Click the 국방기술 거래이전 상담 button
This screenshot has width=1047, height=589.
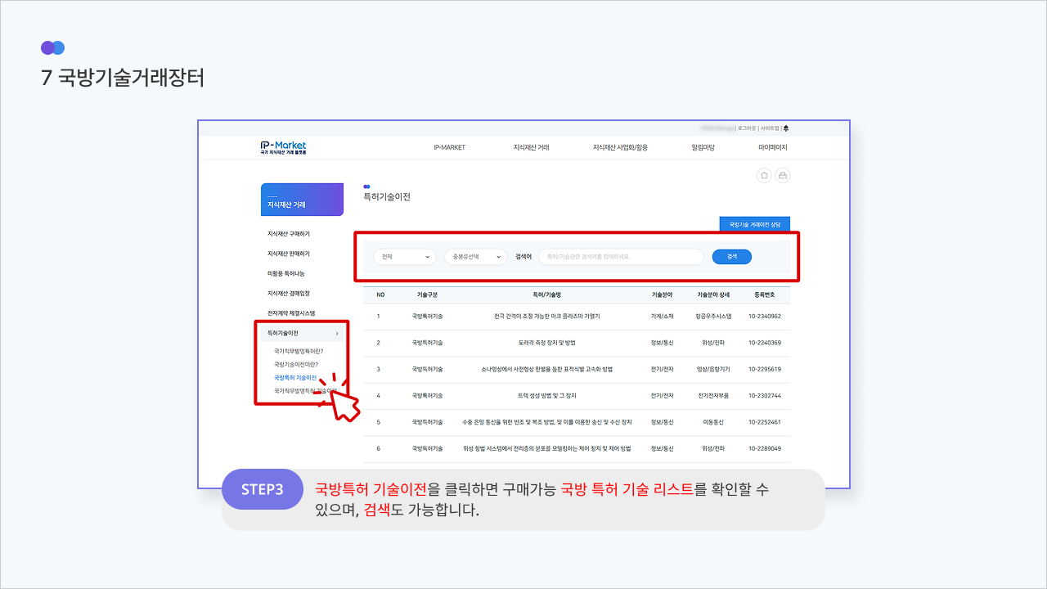tap(754, 224)
